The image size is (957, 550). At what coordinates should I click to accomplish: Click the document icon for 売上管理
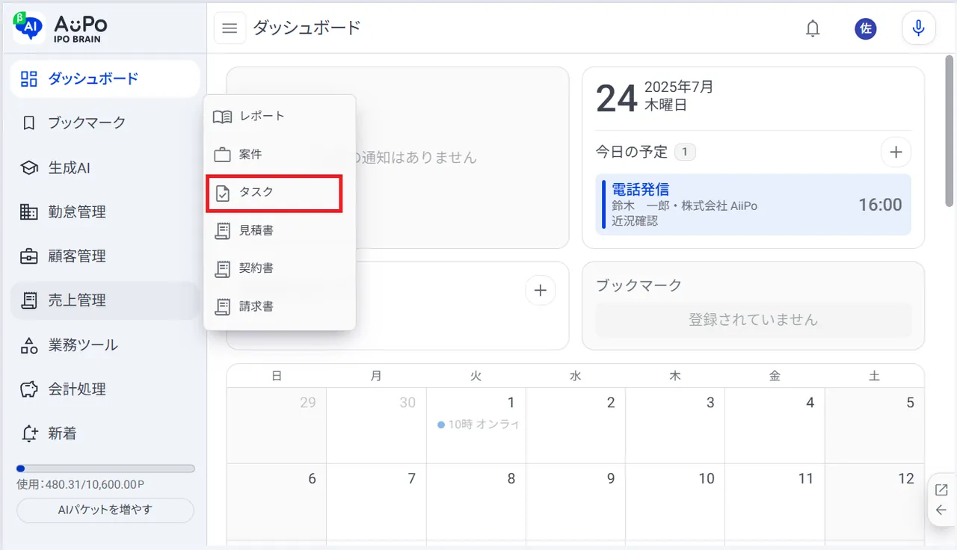coord(28,300)
